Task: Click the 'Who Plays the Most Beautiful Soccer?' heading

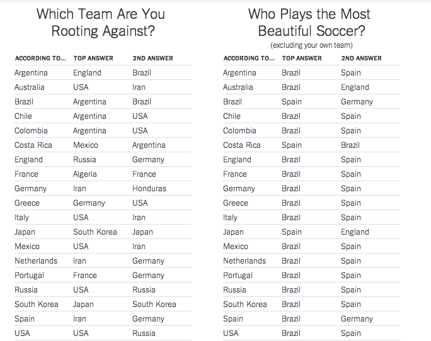Action: [x=309, y=22]
